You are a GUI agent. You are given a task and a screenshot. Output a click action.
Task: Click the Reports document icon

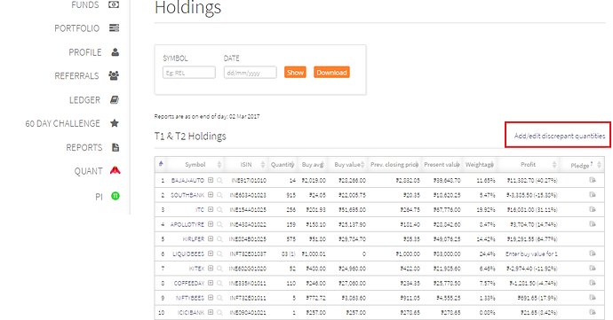[115, 147]
